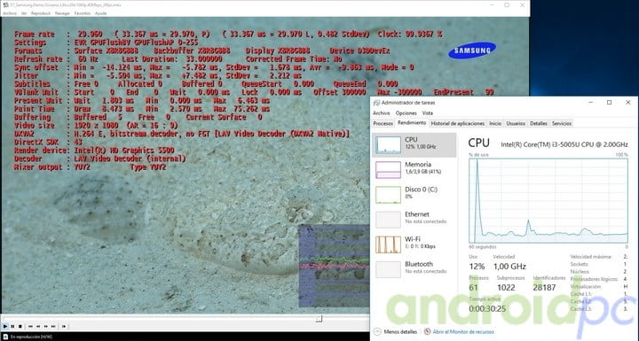Minimize the Administrador de tareas window
639x341 pixels.
click(x=590, y=103)
